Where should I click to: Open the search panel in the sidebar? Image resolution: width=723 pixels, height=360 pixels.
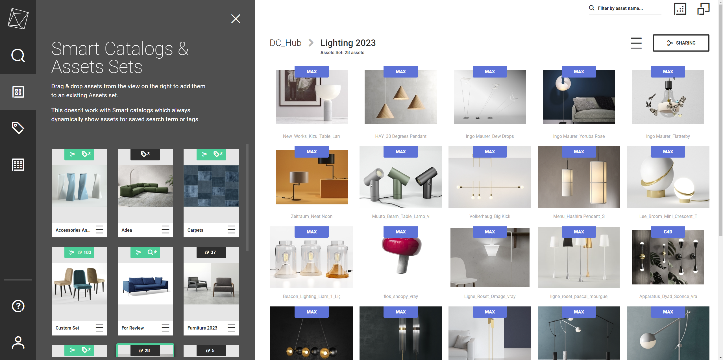(x=18, y=56)
